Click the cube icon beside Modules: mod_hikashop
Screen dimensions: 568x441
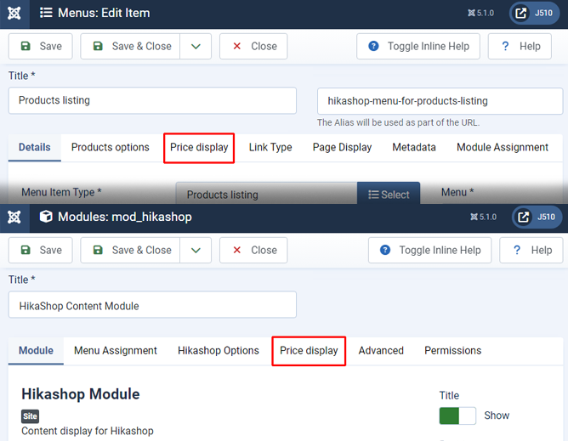pos(46,217)
